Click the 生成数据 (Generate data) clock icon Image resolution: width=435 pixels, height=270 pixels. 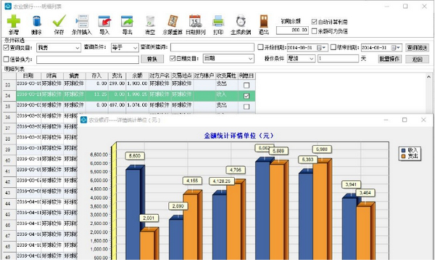coord(241,21)
